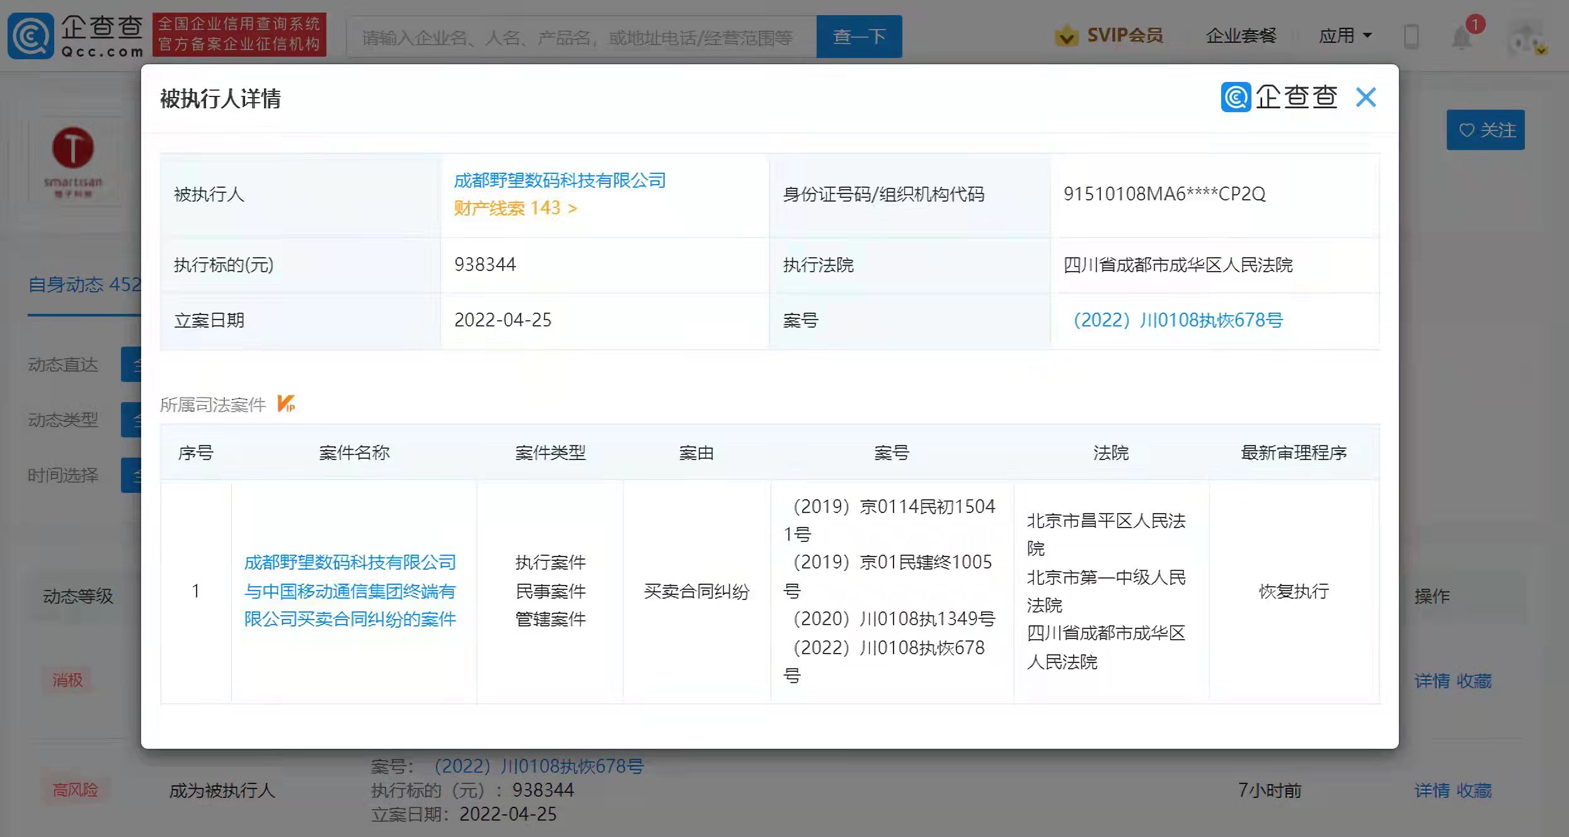Click the red 全国企业信用查询系统 banner

[239, 34]
